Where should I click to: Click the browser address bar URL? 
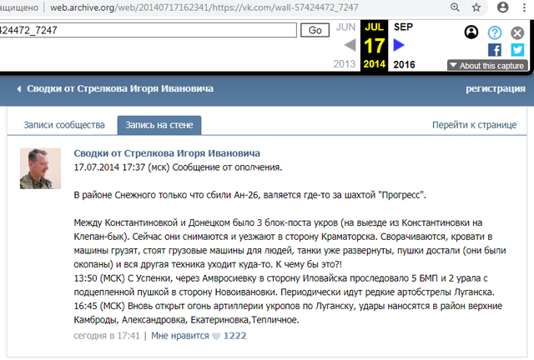tap(204, 7)
